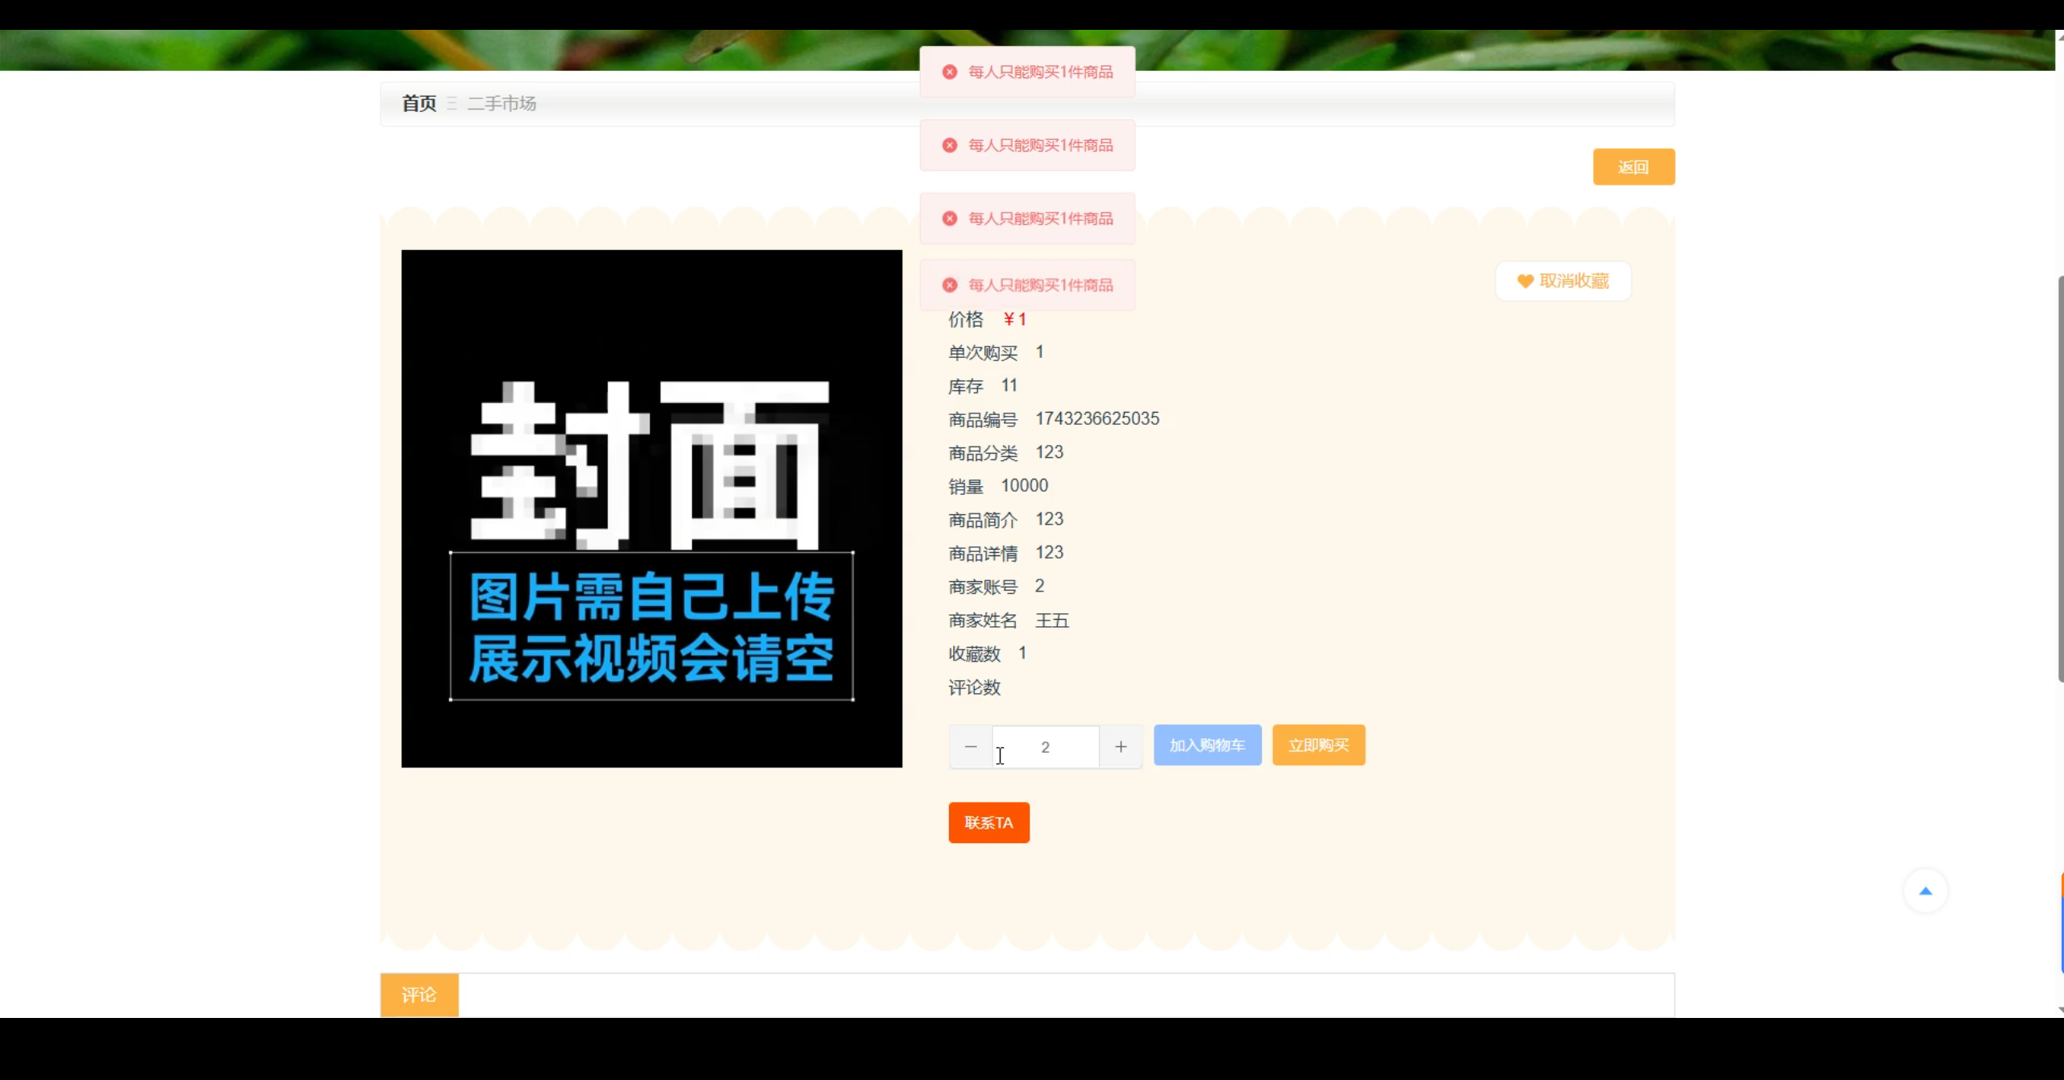Click the heart icon on 取消收藏

click(x=1525, y=281)
